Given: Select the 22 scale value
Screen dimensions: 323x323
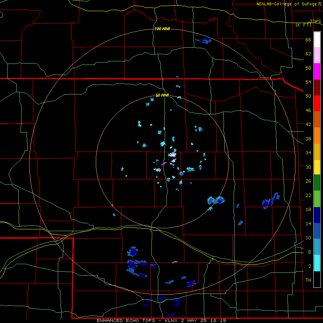Looking at the screenshot, I should pyautogui.click(x=308, y=195).
